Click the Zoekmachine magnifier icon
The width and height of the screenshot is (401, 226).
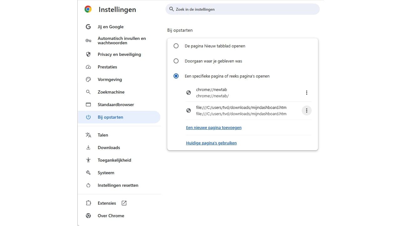(x=88, y=92)
